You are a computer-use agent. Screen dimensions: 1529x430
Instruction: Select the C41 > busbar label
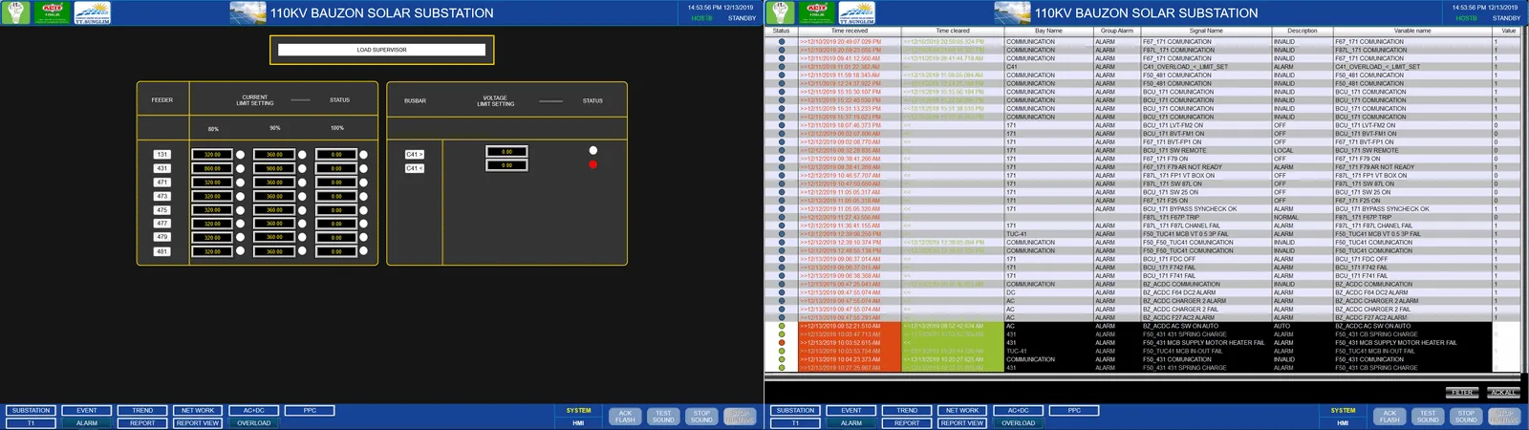pos(414,154)
